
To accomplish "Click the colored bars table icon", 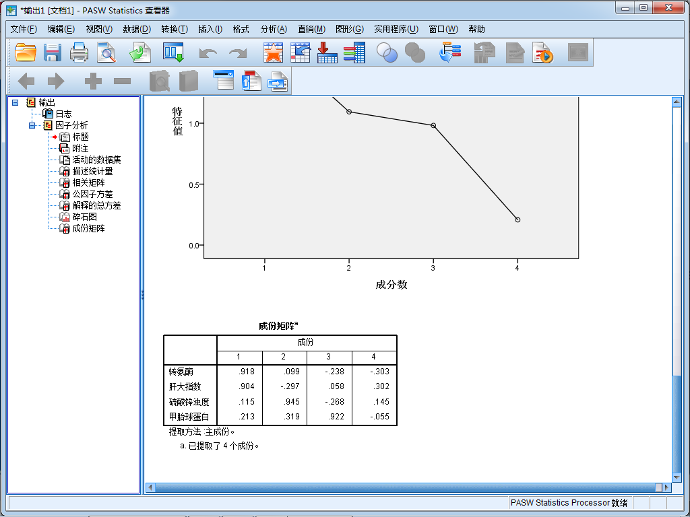I will coord(354,53).
